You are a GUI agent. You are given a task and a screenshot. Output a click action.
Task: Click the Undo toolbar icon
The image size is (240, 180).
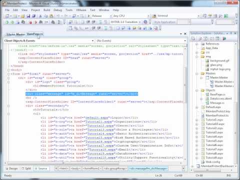(x=58, y=16)
